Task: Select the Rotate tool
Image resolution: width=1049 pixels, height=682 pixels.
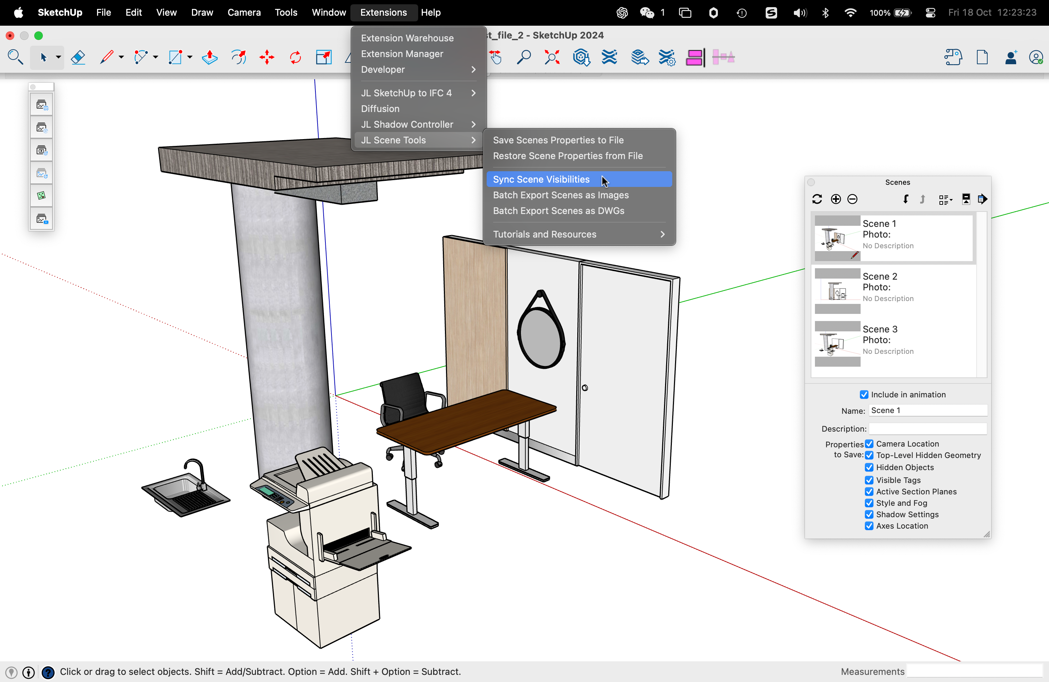Action: coord(295,57)
